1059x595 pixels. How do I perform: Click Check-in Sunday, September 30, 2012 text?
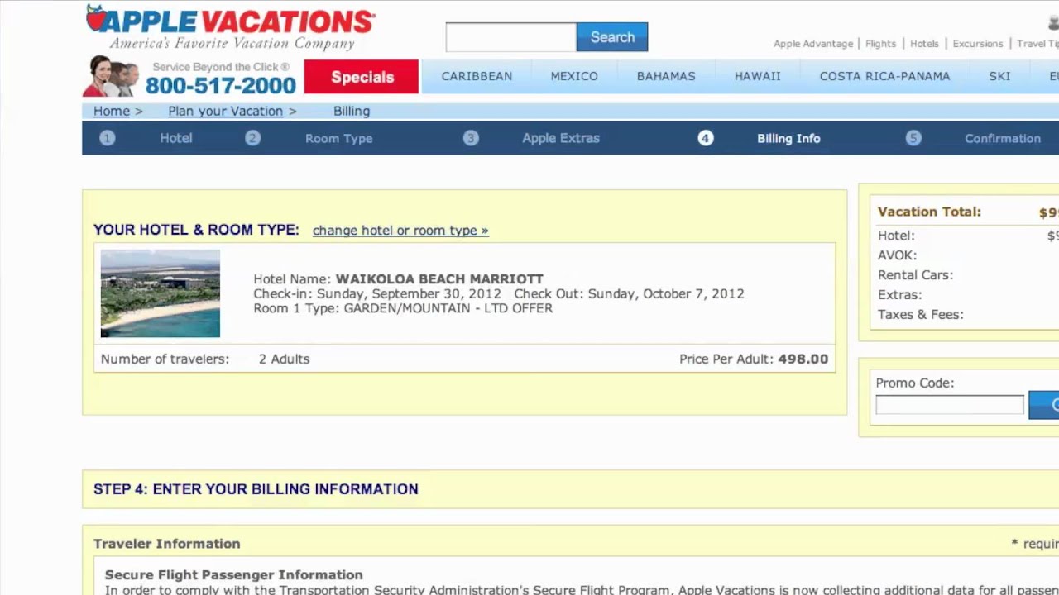[x=377, y=293]
